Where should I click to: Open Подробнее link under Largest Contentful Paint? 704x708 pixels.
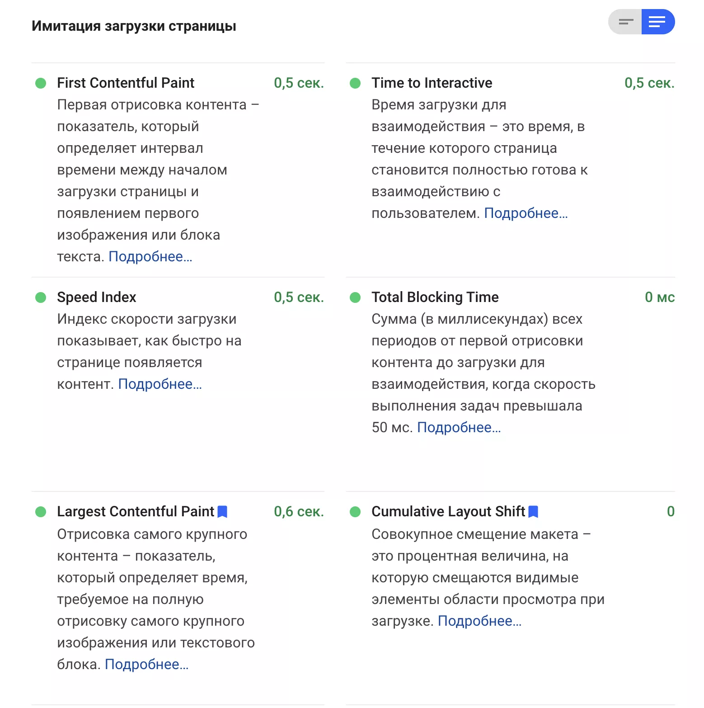[147, 665]
